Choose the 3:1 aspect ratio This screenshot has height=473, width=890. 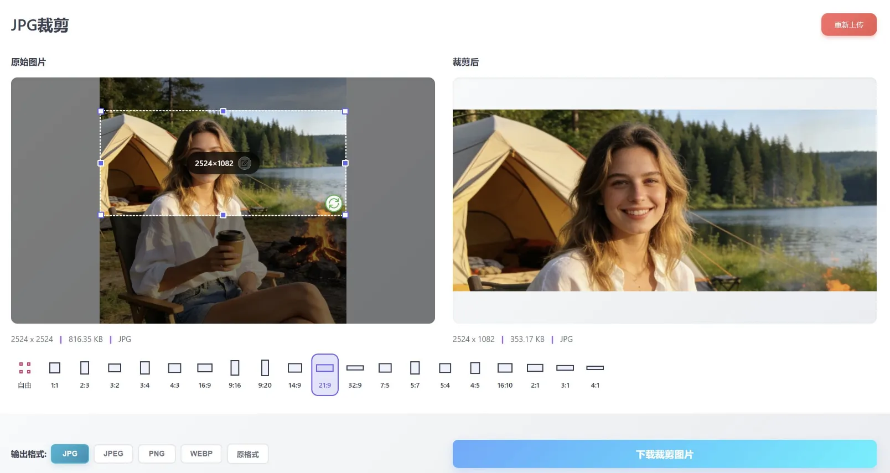click(x=565, y=375)
